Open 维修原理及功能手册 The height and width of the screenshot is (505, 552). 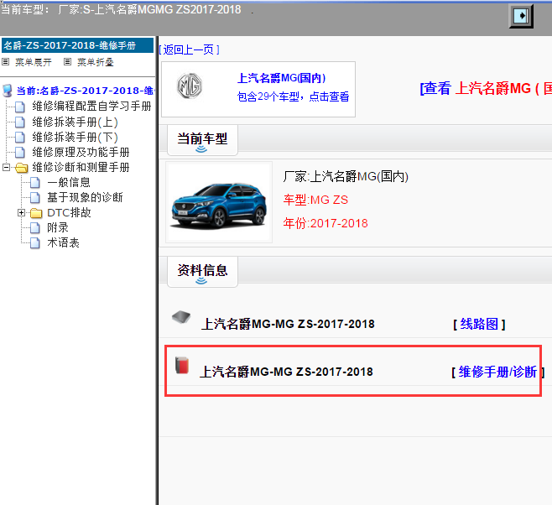pos(81,152)
